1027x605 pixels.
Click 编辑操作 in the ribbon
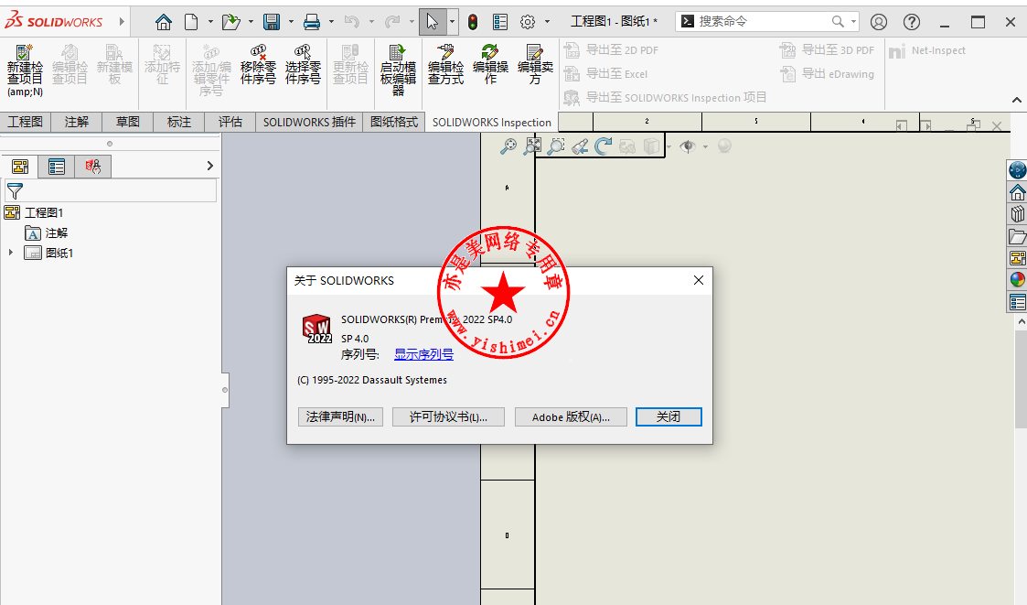click(x=490, y=65)
